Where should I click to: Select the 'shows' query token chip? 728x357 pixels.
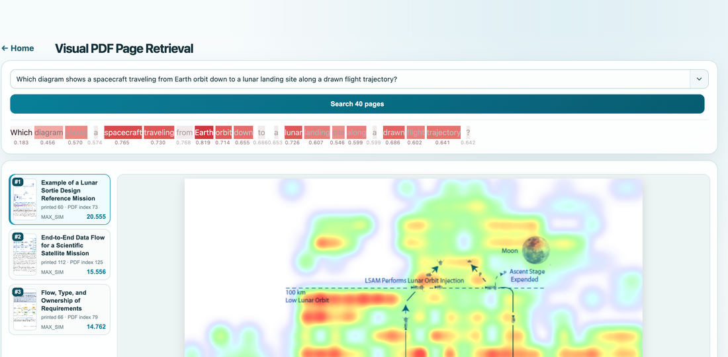(76, 133)
